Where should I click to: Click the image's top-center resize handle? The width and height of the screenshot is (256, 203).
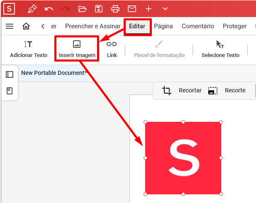coord(183,122)
